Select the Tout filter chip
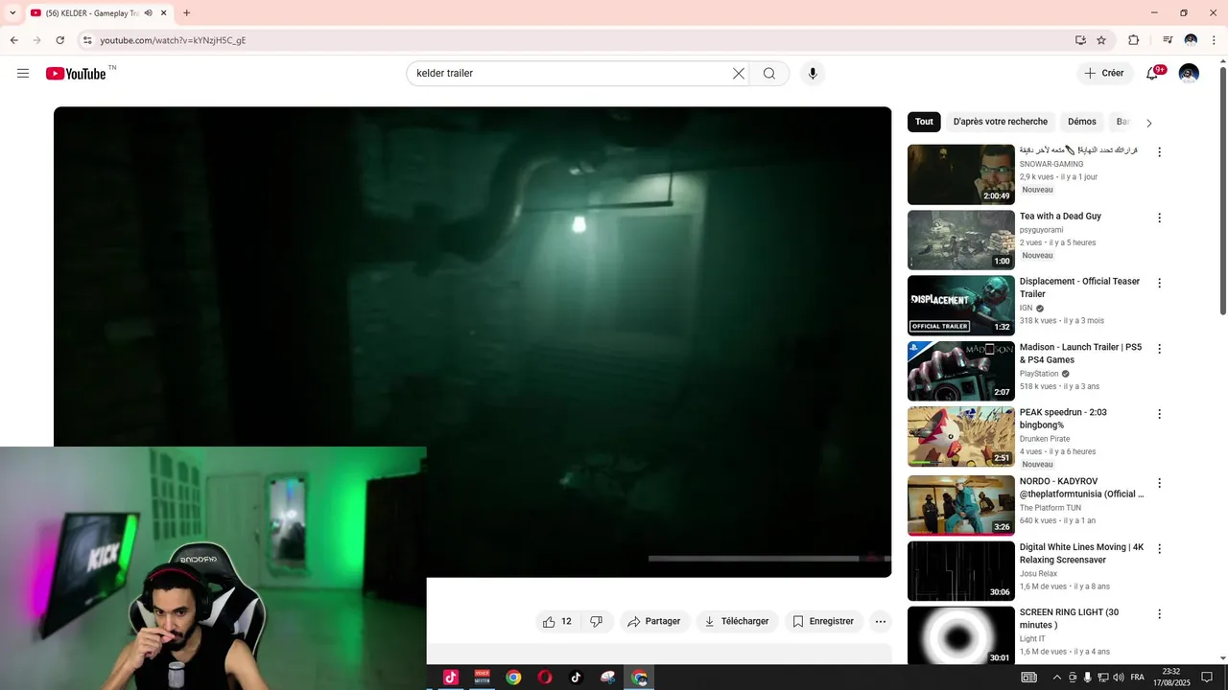This screenshot has width=1228, height=690. [x=924, y=122]
